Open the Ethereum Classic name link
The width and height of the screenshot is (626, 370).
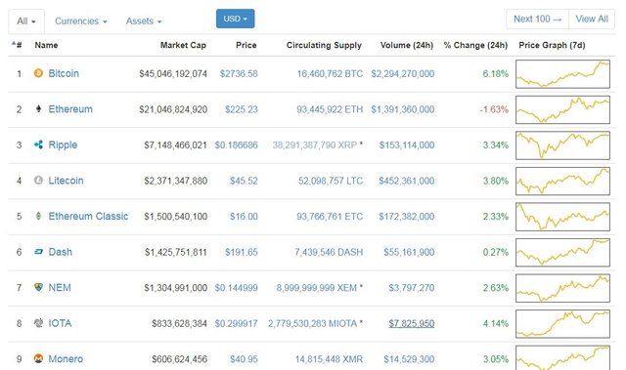[x=88, y=216]
